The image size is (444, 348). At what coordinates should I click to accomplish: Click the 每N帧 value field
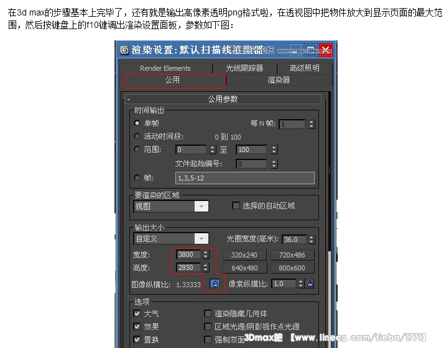(x=292, y=124)
